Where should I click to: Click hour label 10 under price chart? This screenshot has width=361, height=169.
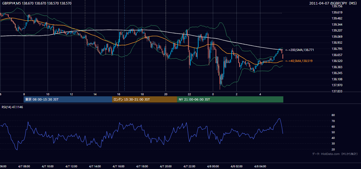48,94
